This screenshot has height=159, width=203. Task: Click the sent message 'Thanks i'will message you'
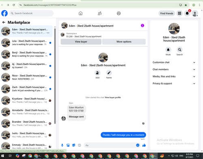click(x=123, y=135)
